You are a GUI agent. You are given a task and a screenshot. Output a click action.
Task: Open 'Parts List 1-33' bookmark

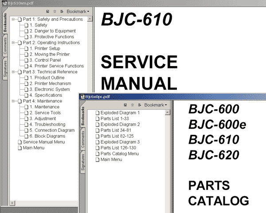coord(115,118)
